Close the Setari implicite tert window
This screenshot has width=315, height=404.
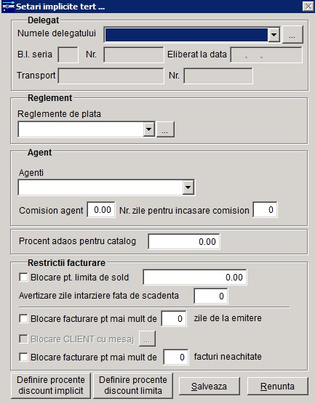[x=308, y=7]
